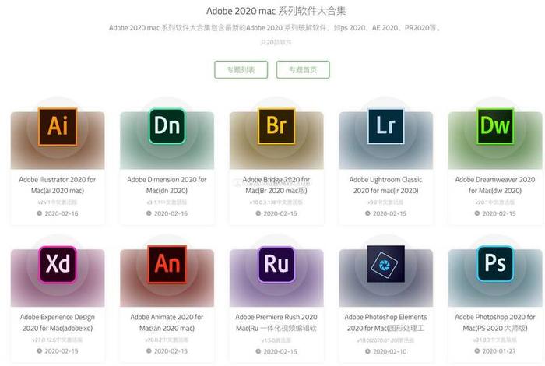This screenshot has width=545, height=366.
Task: Click the Illustrator Ai app icon
Action: pyautogui.click(x=58, y=126)
